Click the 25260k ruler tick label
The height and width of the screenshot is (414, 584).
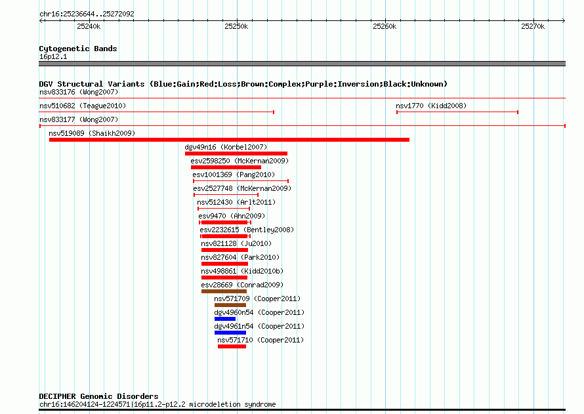pyautogui.click(x=385, y=26)
